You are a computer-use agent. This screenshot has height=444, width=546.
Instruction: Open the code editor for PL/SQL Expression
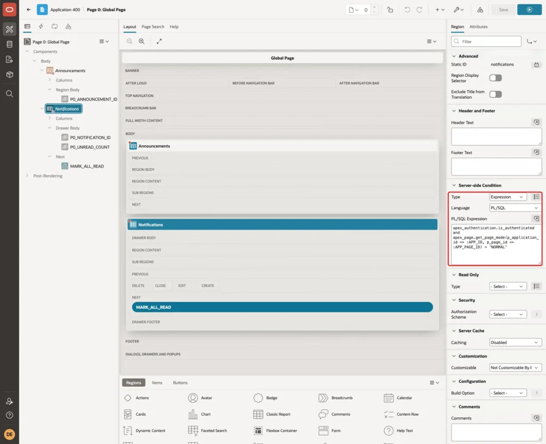coord(536,218)
